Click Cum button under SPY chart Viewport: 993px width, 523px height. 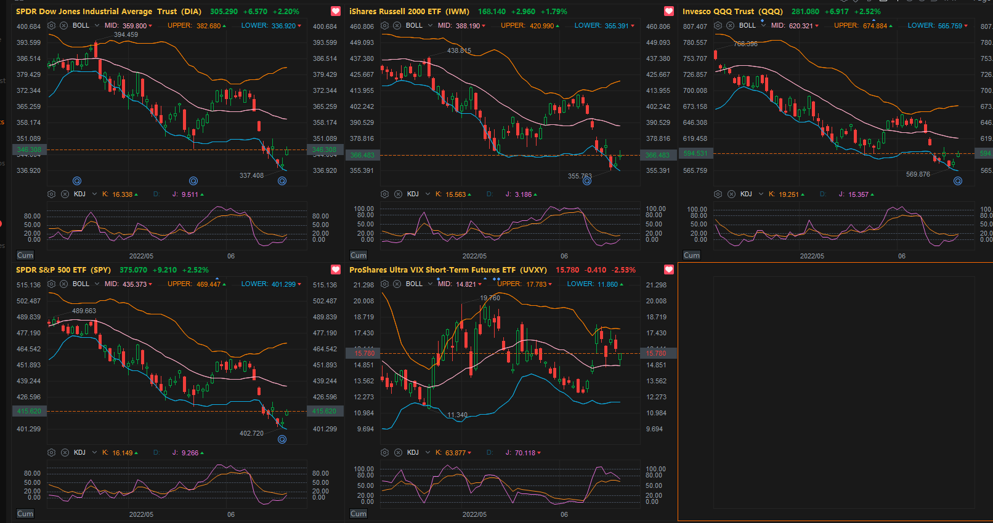click(x=25, y=514)
